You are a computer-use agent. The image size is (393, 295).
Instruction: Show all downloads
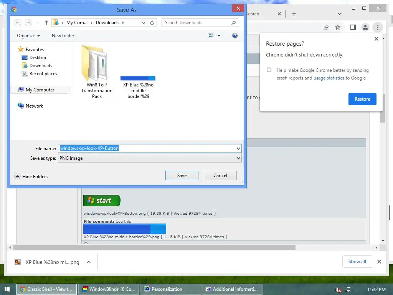[357, 262]
